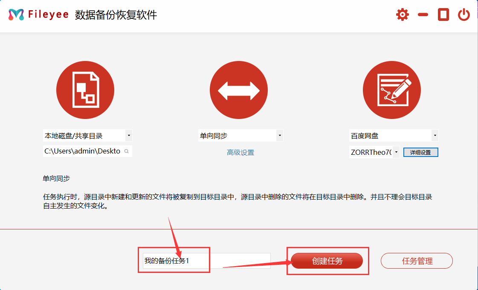Open the 单向同步 sync mode dropdown
The height and width of the screenshot is (290, 478).
[x=280, y=136]
